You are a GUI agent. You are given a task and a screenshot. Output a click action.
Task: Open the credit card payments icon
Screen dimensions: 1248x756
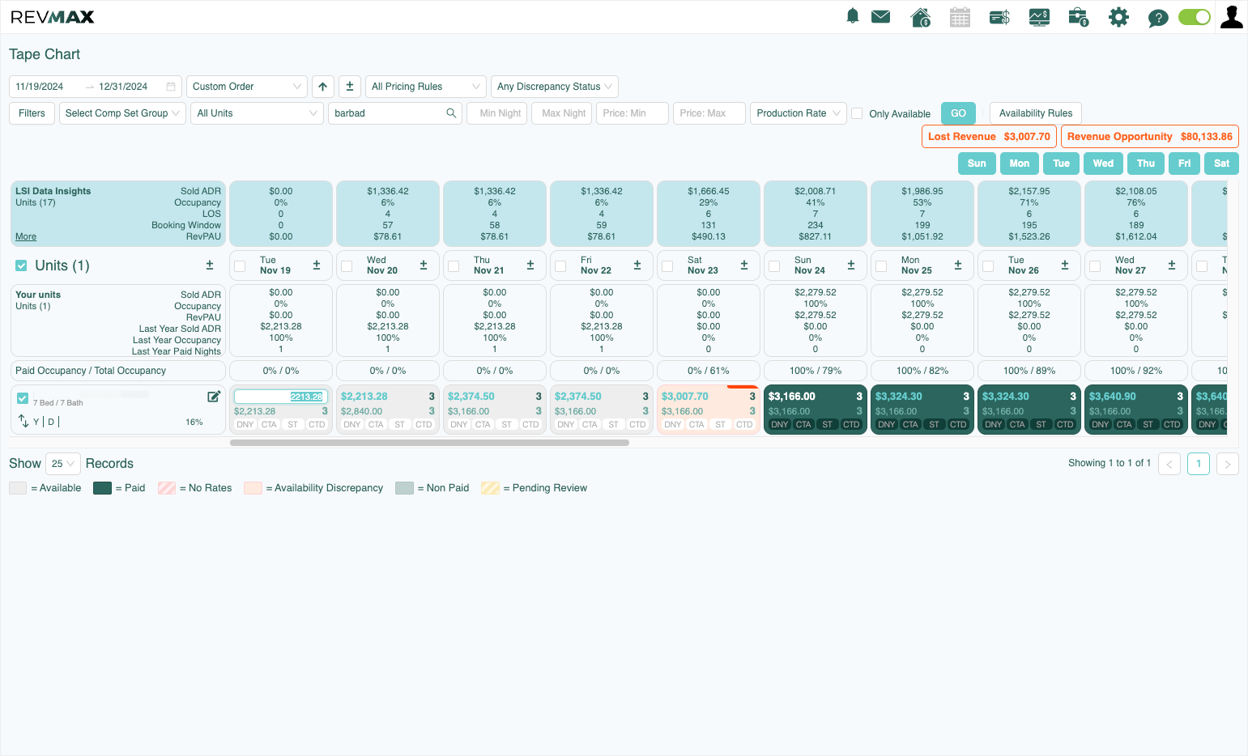[999, 17]
